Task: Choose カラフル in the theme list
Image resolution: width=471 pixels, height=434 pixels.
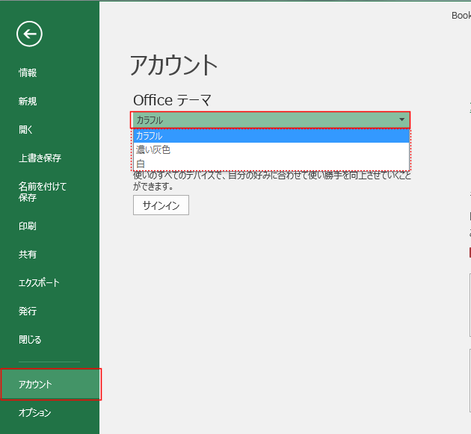Action: [x=271, y=136]
